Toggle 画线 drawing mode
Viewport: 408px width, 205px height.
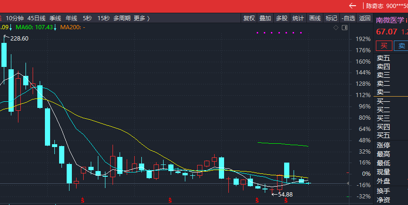(x=314, y=18)
